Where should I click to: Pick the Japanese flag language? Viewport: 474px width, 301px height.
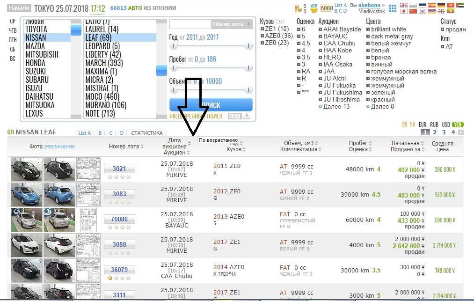[403, 11]
